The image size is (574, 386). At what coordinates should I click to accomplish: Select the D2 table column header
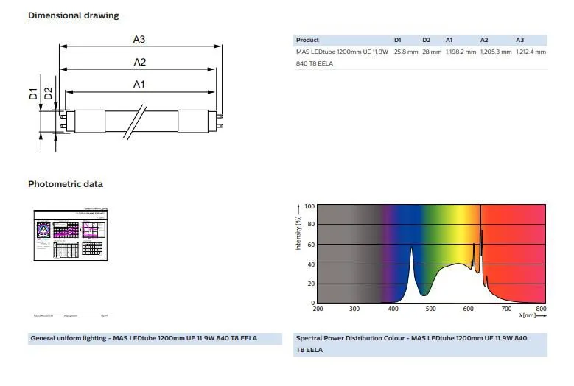[x=426, y=40]
